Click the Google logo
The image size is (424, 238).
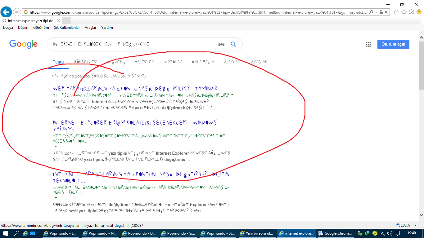[24, 44]
